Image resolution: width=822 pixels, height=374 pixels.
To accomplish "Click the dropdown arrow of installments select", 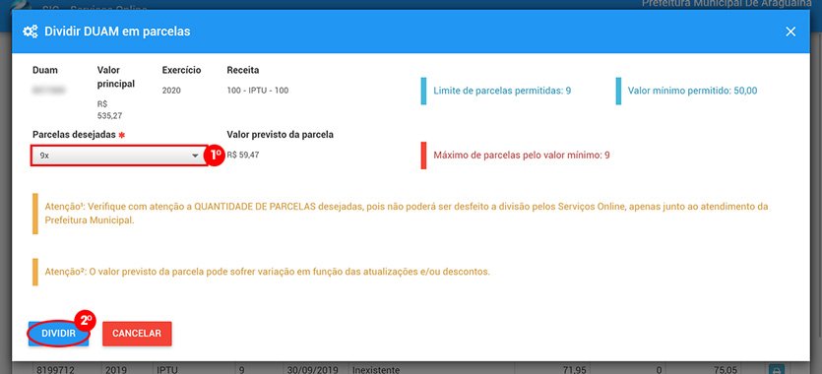I will (x=195, y=156).
